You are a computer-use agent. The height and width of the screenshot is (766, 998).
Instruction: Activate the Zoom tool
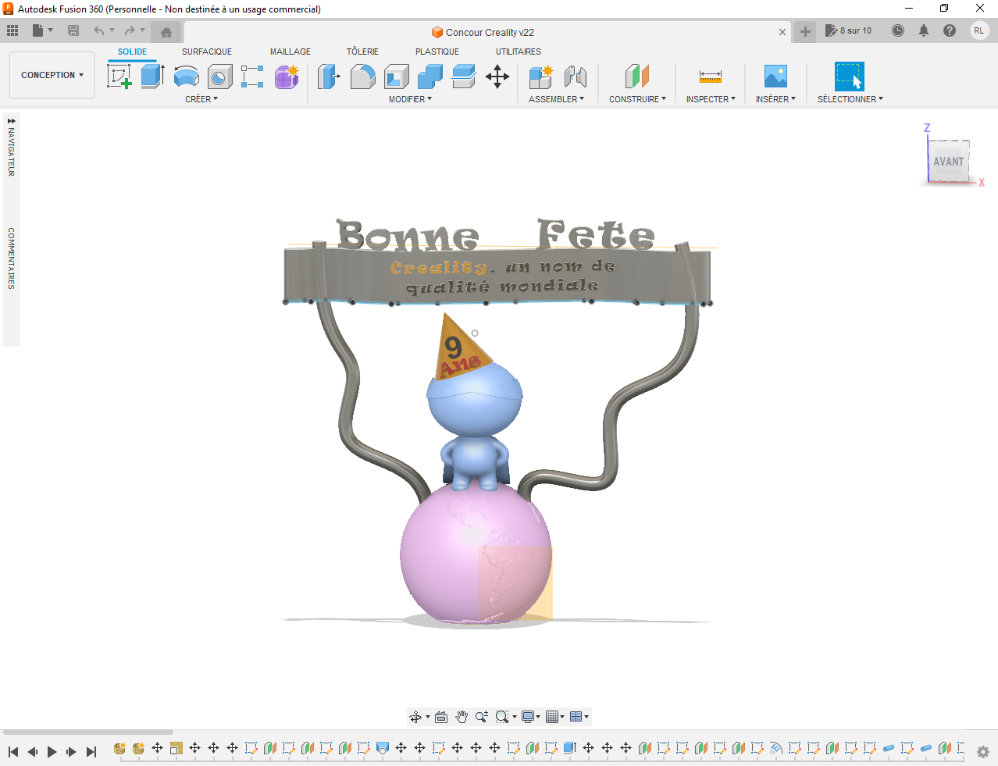coord(482,717)
